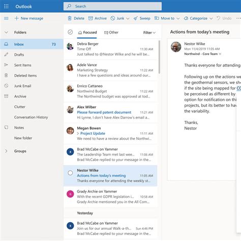The height and width of the screenshot is (241, 241).
Task: Click the search magnifier icon
Action: click(x=69, y=6)
